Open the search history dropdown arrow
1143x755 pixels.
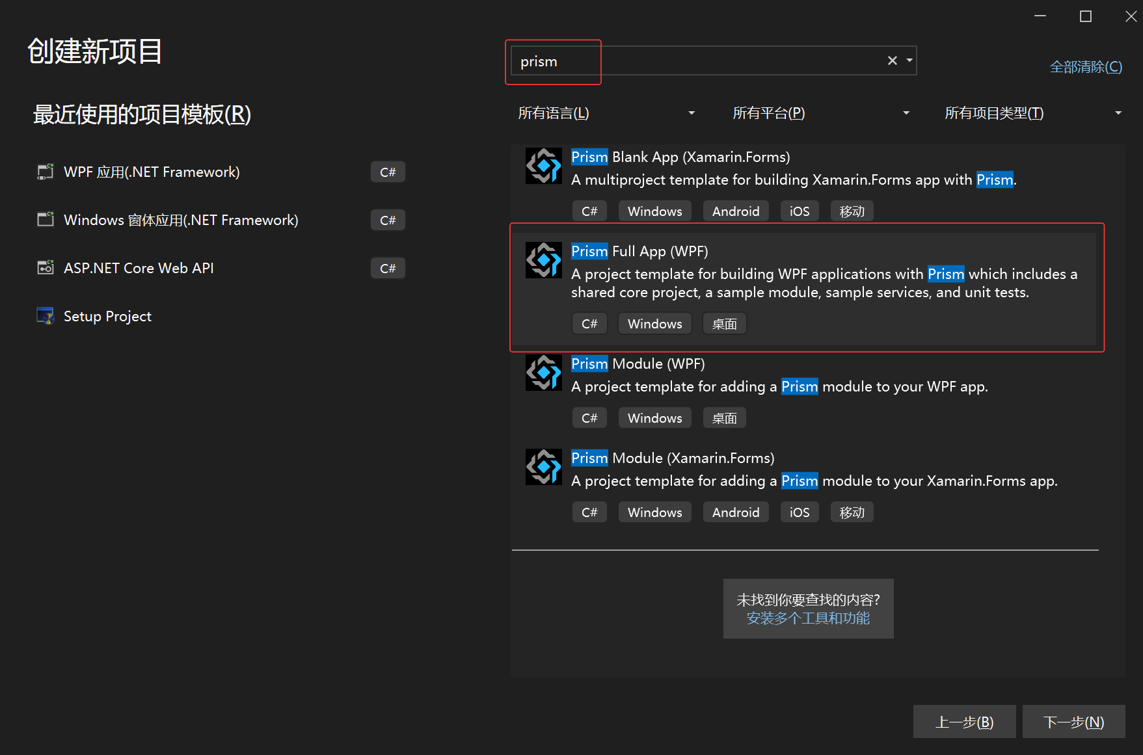click(909, 60)
